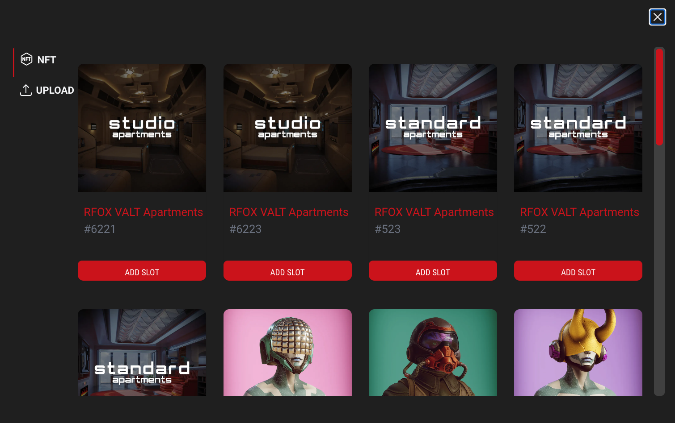Click the title above #6223
The width and height of the screenshot is (675, 423).
(x=289, y=212)
